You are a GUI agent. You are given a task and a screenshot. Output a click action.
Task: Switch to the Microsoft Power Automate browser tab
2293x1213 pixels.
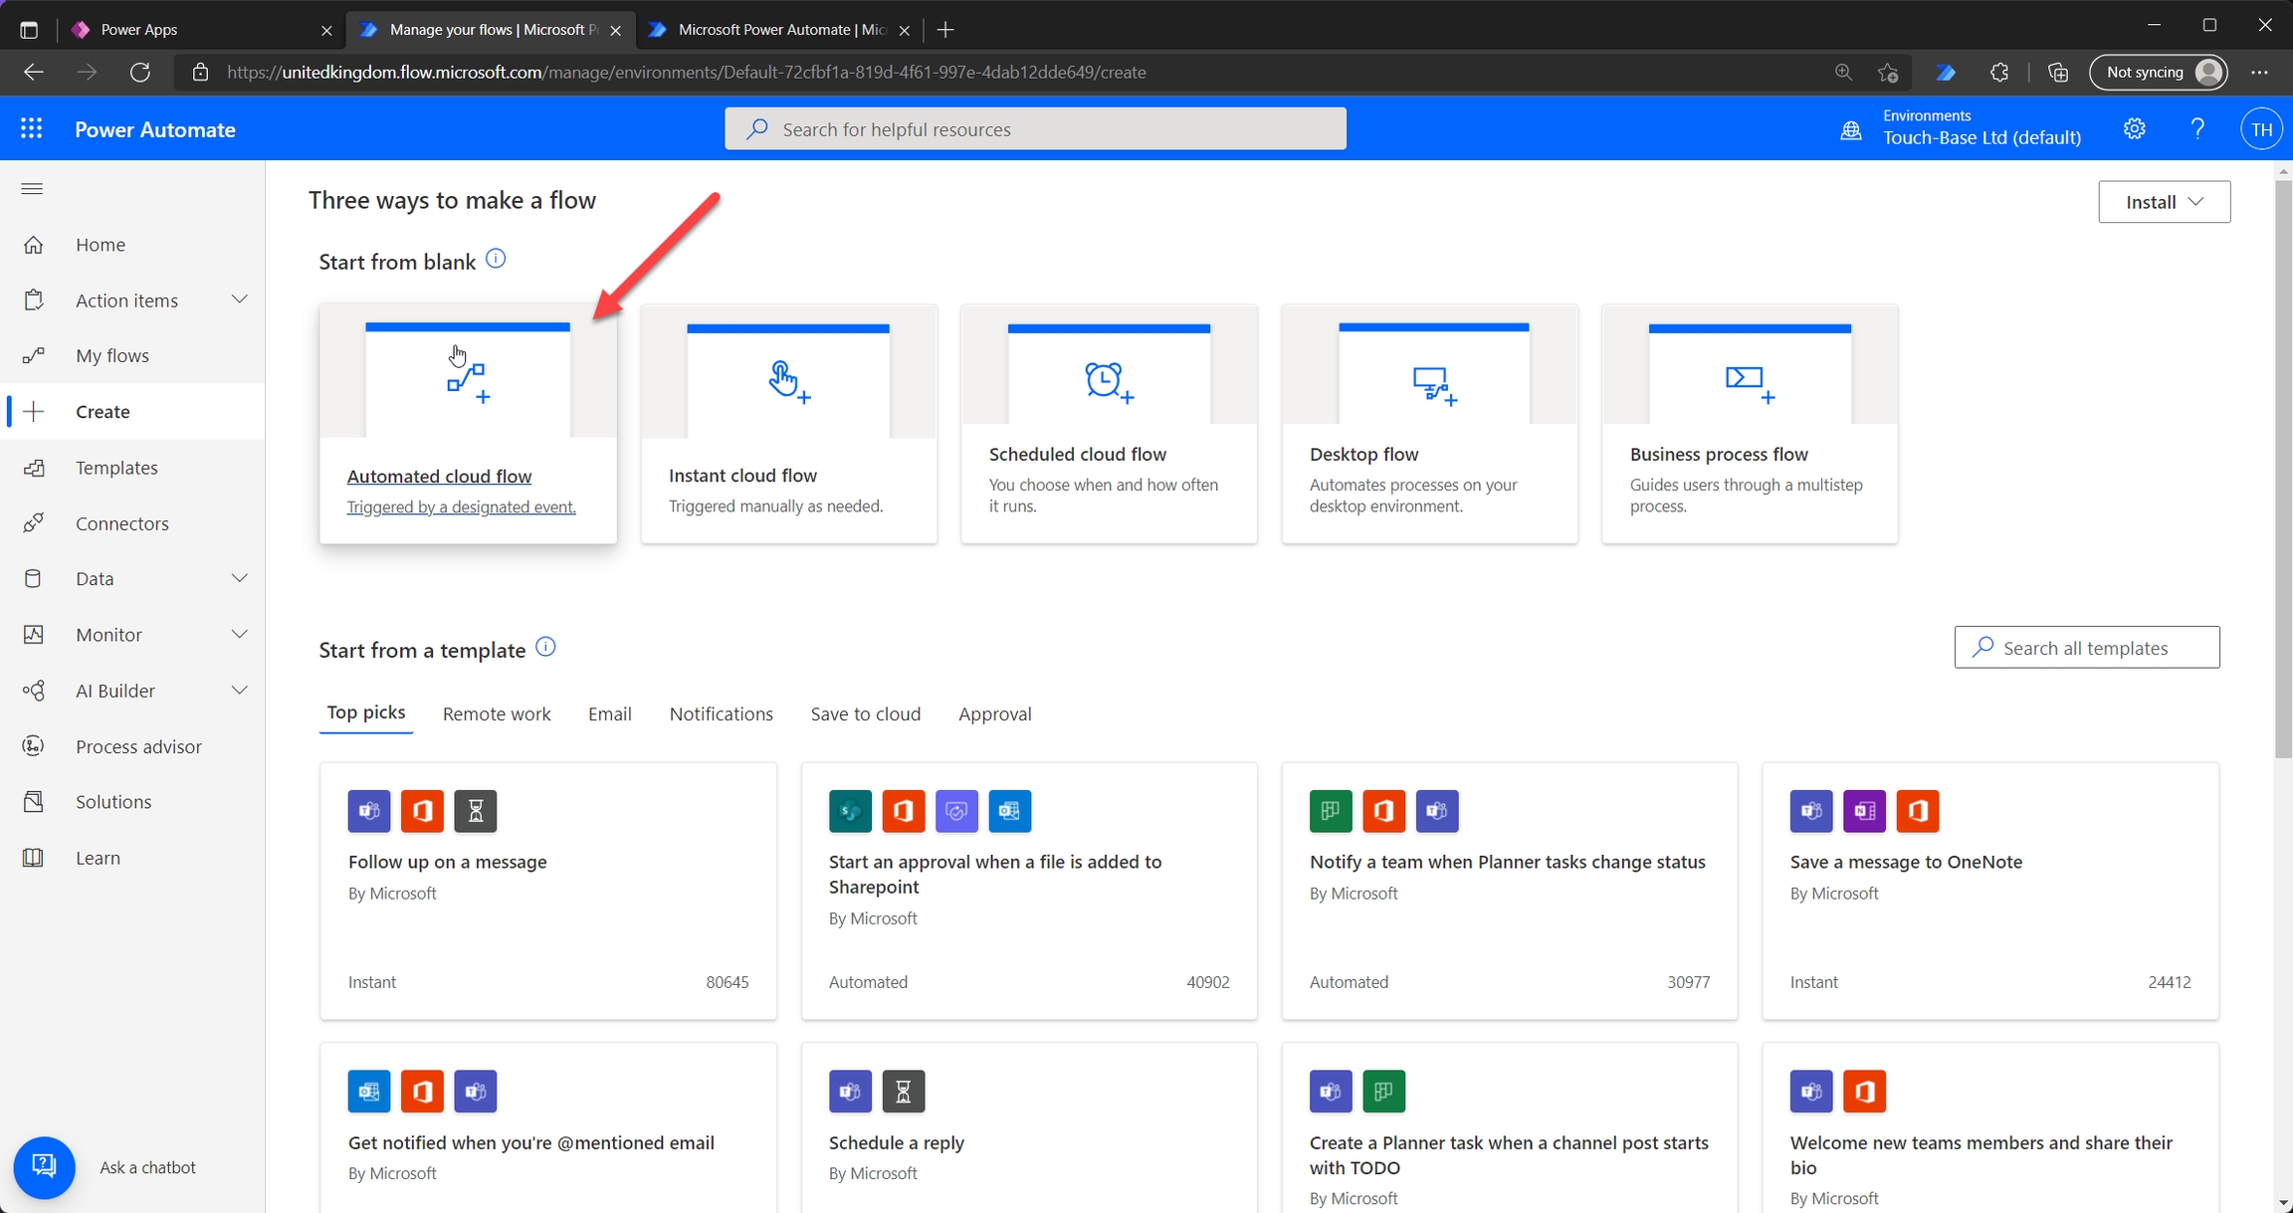point(779,30)
